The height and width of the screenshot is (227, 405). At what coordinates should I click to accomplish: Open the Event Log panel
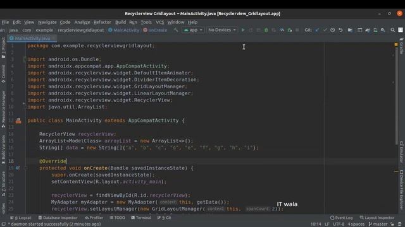coord(342,218)
